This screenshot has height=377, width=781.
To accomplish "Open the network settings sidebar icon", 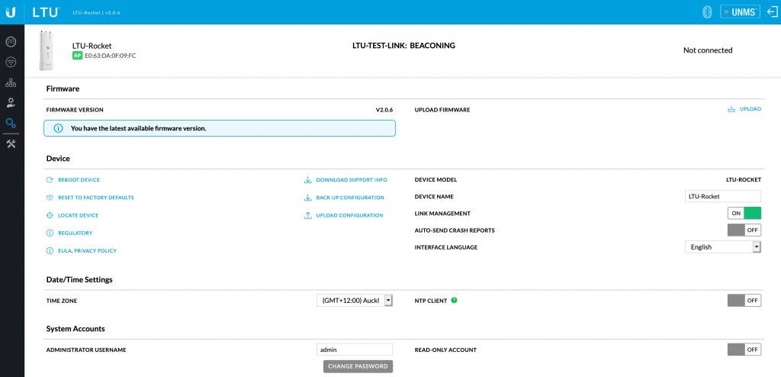I will 11,82.
